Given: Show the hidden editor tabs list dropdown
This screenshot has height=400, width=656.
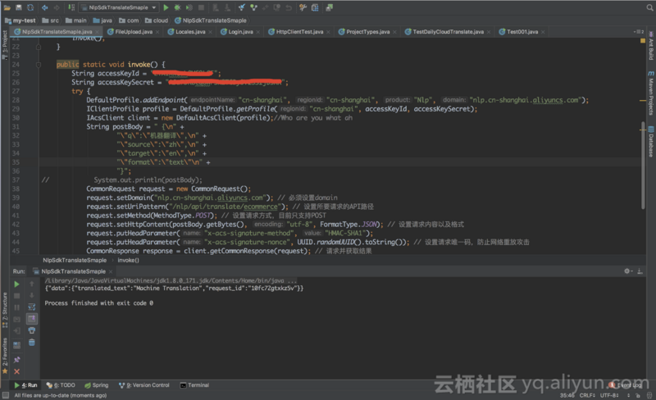Looking at the screenshot, I should pyautogui.click(x=639, y=32).
